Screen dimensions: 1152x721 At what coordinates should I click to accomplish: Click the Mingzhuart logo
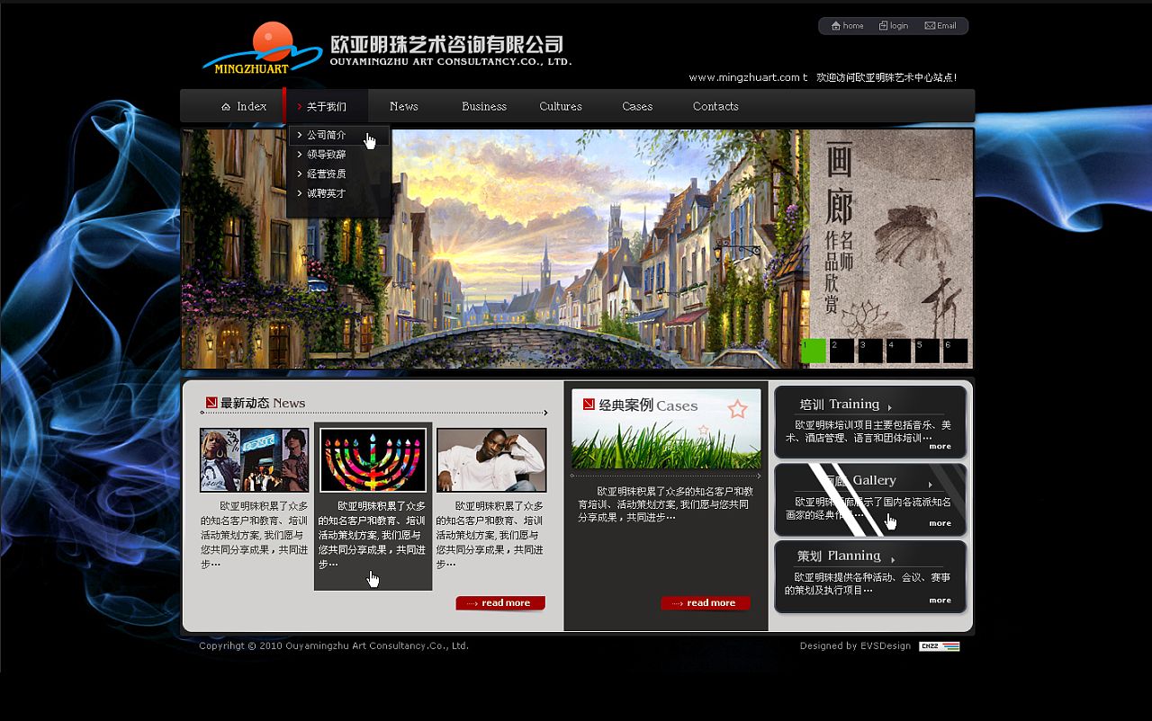(x=262, y=49)
